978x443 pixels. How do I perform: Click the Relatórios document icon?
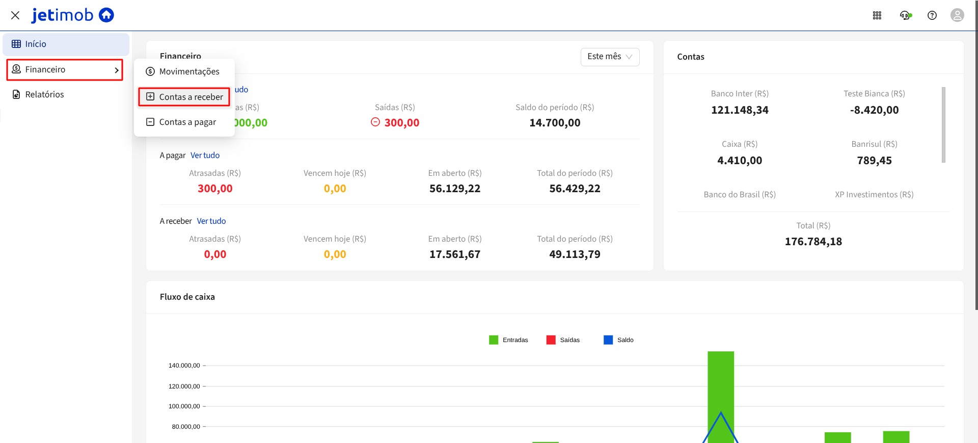16,94
